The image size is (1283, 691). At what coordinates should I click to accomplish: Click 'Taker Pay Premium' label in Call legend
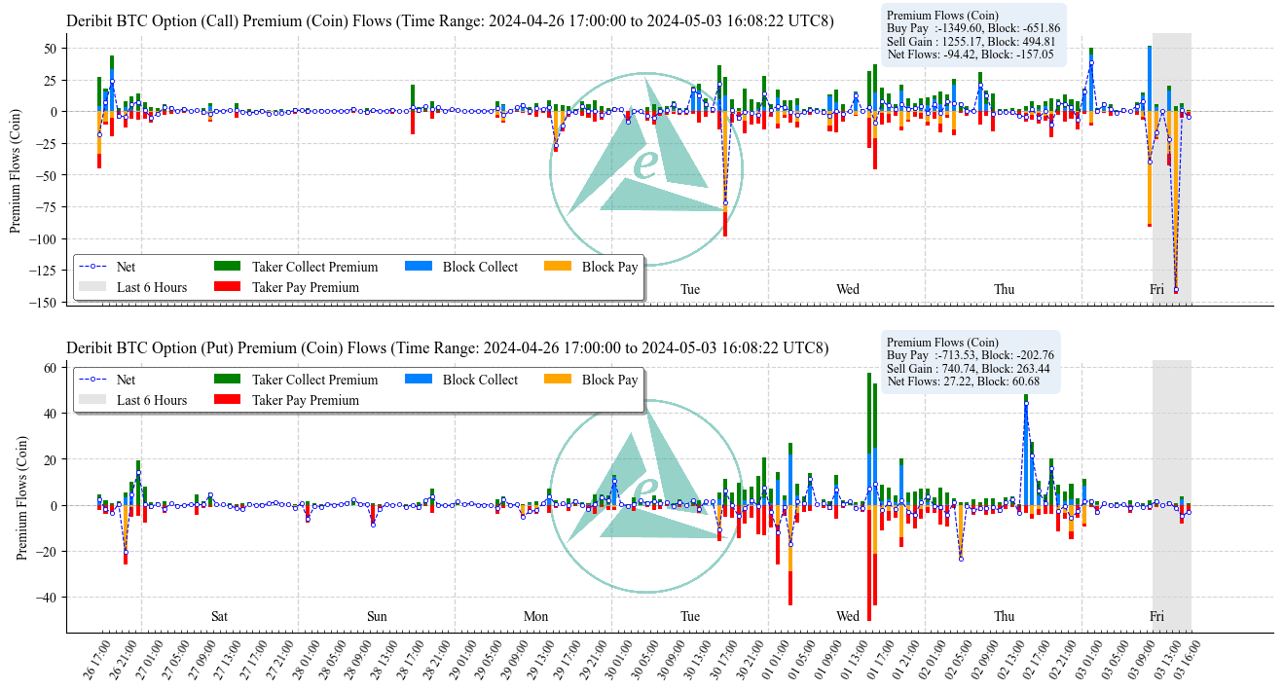pos(306,288)
